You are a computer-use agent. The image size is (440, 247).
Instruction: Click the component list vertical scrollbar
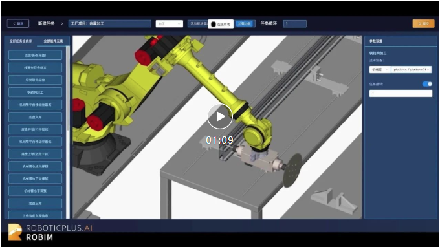click(68, 89)
